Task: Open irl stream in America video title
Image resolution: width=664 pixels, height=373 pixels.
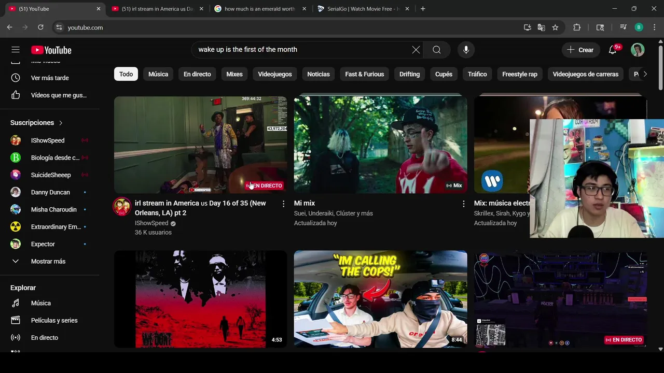Action: coord(200,208)
